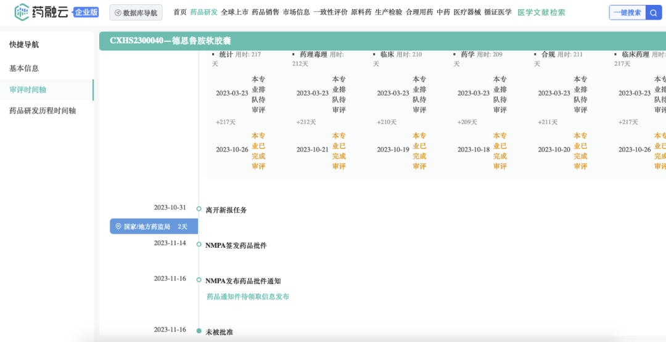The height and width of the screenshot is (342, 666).
Task: Click the filled timeline dot for 未被批准
Action: click(x=199, y=331)
